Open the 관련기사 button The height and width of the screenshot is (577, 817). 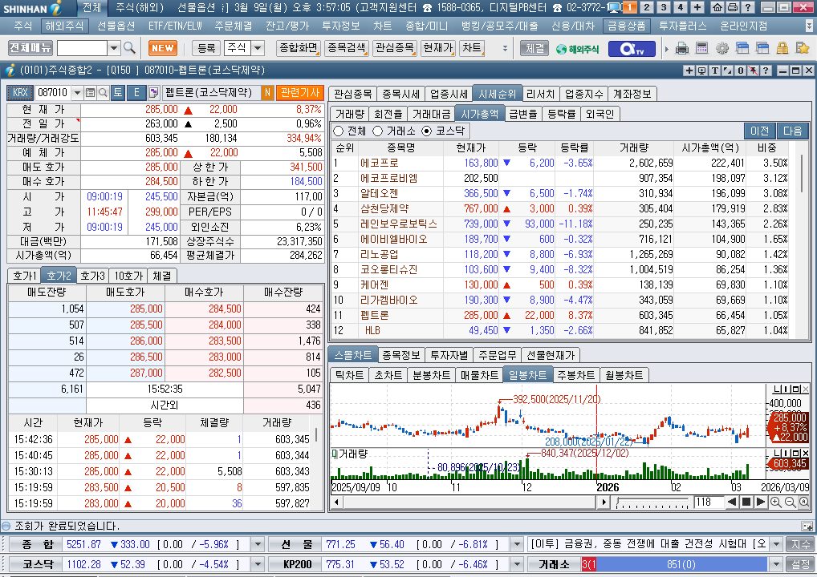[x=299, y=93]
